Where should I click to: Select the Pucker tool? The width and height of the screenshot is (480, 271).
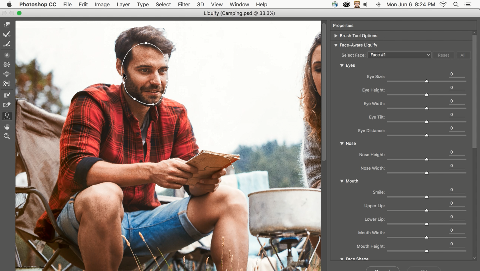7,64
